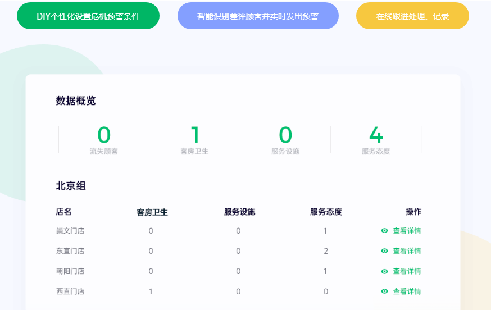Screen dimensions: 491x310
Task: Click 朝阳门店 服务态度 value 1
Action: [325, 271]
